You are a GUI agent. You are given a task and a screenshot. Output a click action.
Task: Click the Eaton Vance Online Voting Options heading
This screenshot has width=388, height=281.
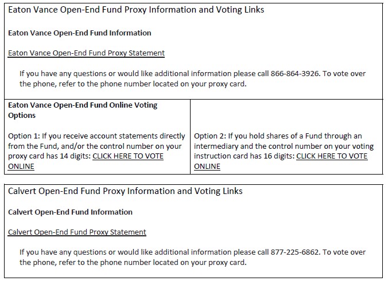tap(82, 105)
